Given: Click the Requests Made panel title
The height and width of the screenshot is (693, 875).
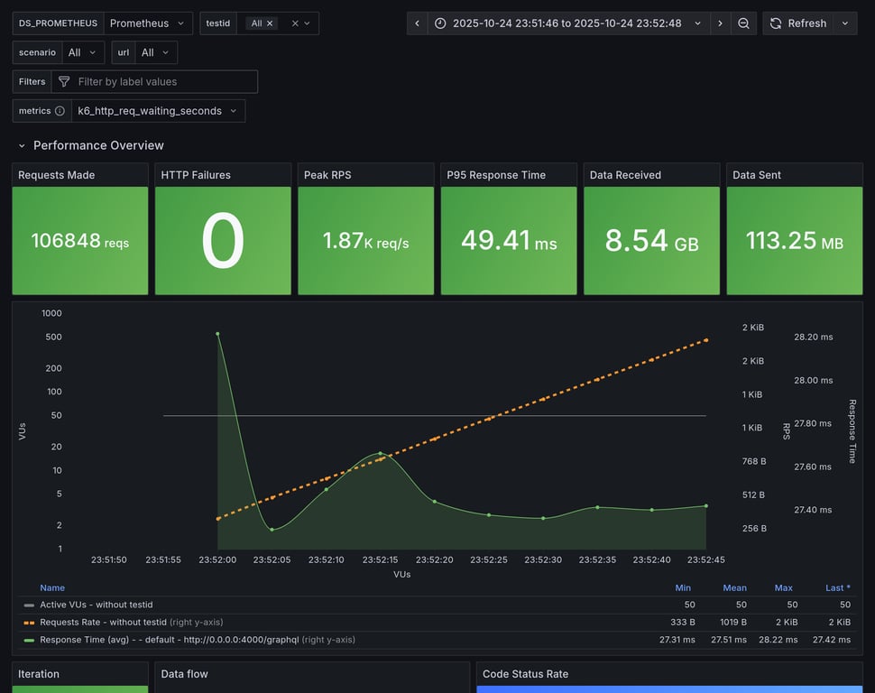Looking at the screenshot, I should (x=56, y=175).
